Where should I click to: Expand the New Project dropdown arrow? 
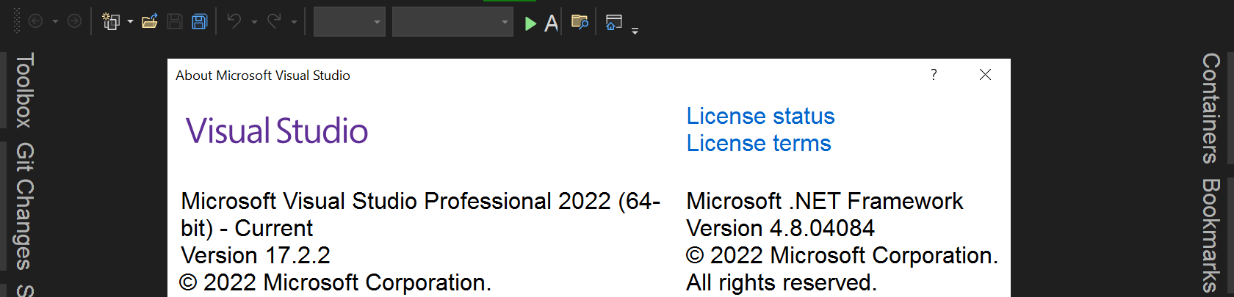pyautogui.click(x=130, y=22)
